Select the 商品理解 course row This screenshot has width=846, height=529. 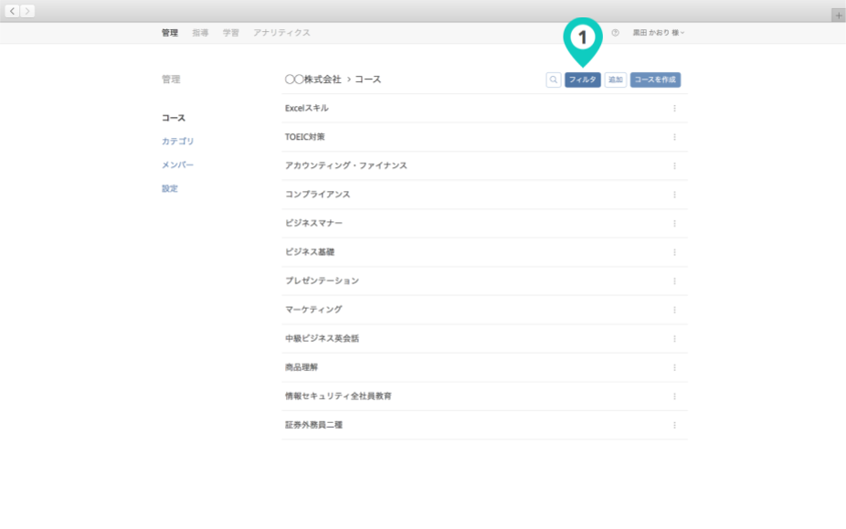[x=302, y=367]
